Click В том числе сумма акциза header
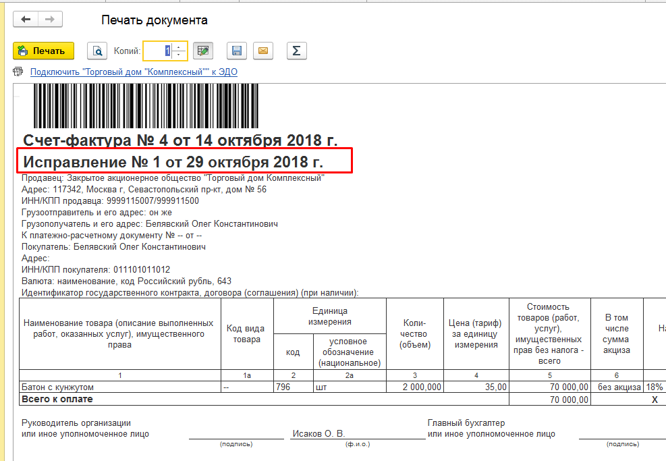The width and height of the screenshot is (666, 461). tap(616, 333)
